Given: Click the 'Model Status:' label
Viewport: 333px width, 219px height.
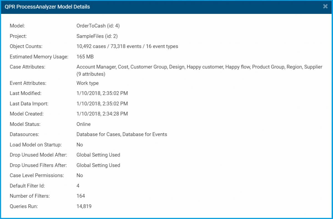Looking at the screenshot, I should [x=25, y=124].
